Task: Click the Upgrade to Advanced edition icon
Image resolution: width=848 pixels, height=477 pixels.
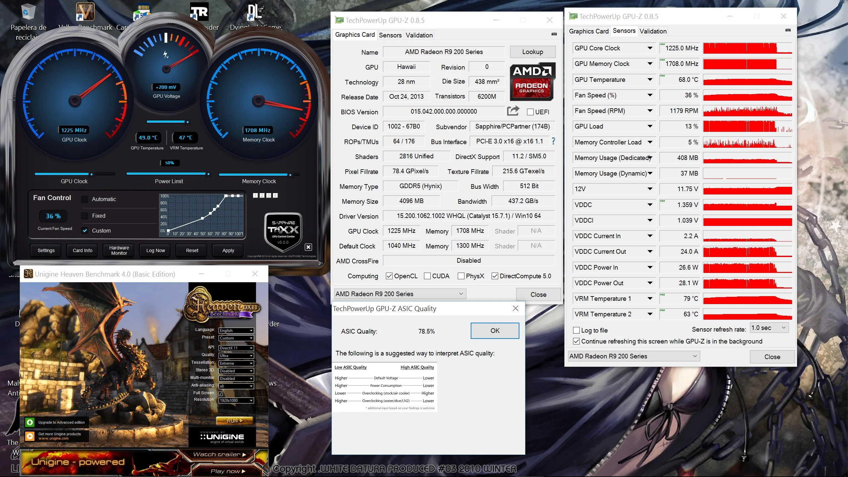Action: [30, 422]
